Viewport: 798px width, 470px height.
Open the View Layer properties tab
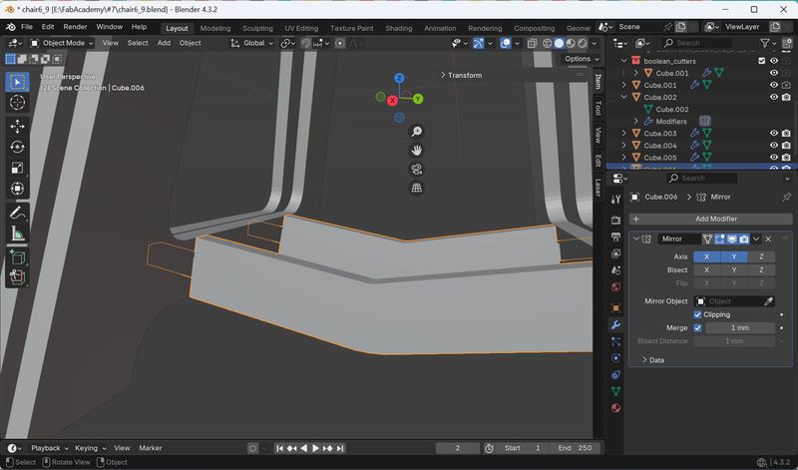pyautogui.click(x=615, y=253)
